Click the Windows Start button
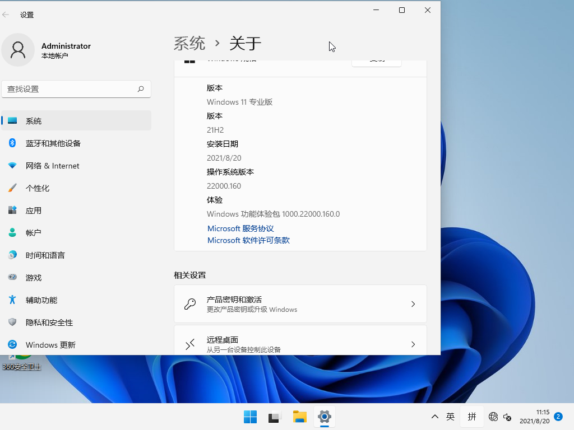574x430 pixels. point(250,417)
